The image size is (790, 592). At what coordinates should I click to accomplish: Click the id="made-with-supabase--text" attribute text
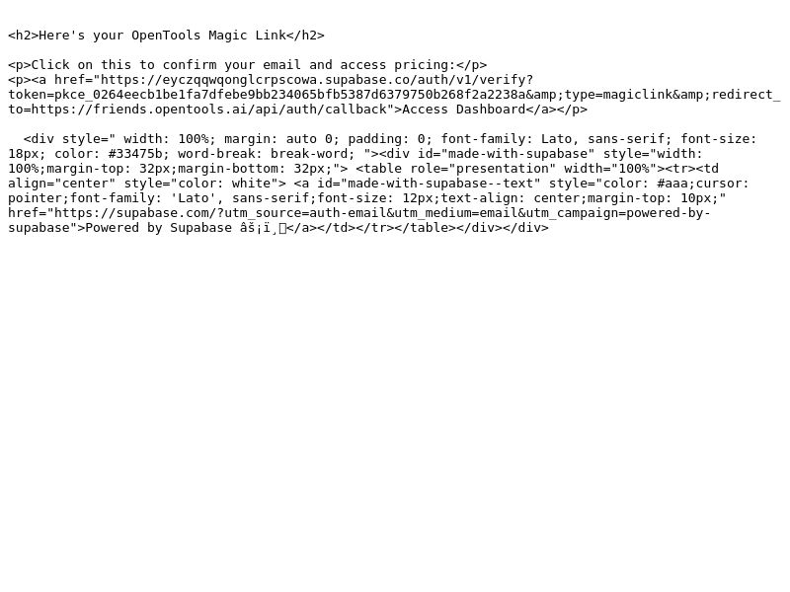click(429, 184)
